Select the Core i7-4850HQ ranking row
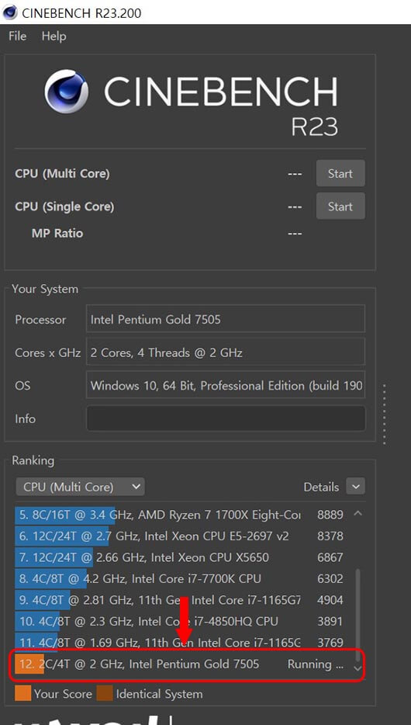Viewport: 411px width, 725px height. (181, 621)
